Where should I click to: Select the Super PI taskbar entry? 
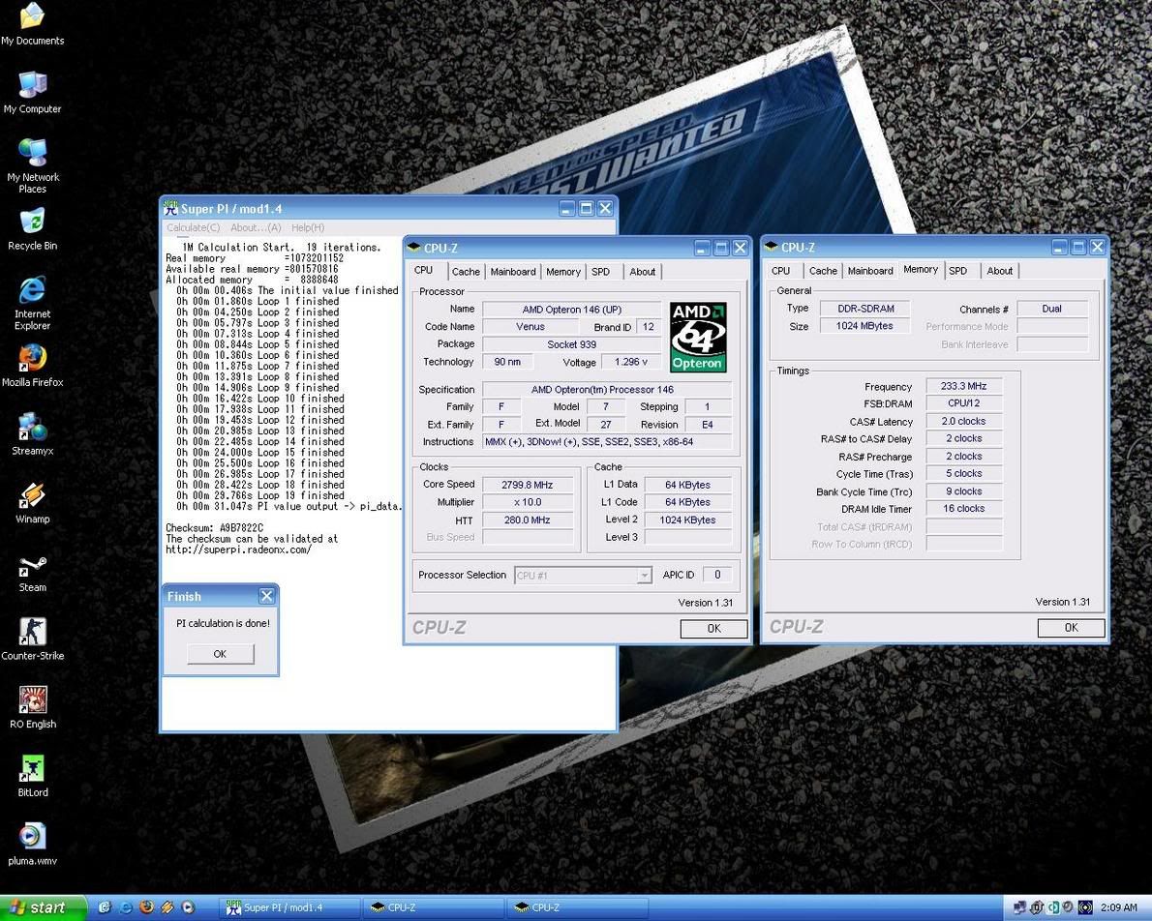281,907
